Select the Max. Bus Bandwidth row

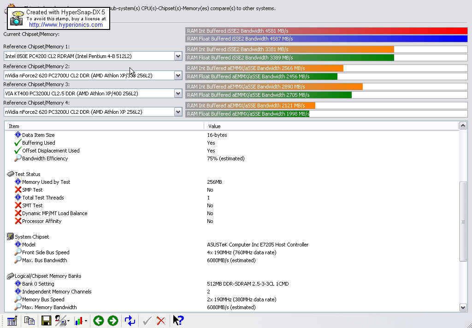(x=232, y=260)
